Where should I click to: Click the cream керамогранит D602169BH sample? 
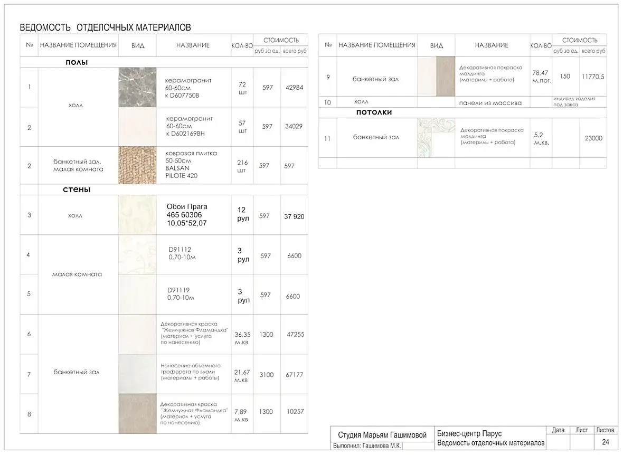pyautogui.click(x=137, y=127)
